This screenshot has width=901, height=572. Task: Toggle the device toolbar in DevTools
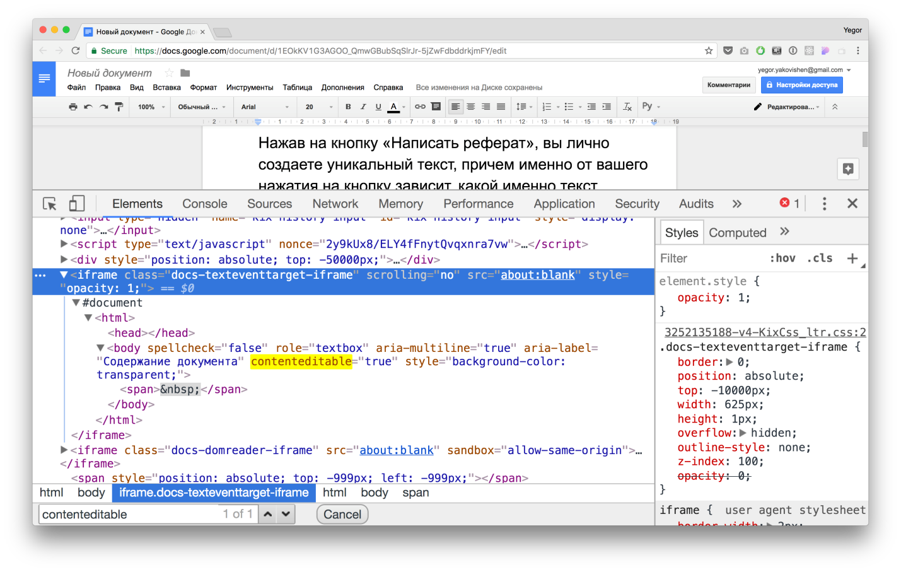(76, 204)
